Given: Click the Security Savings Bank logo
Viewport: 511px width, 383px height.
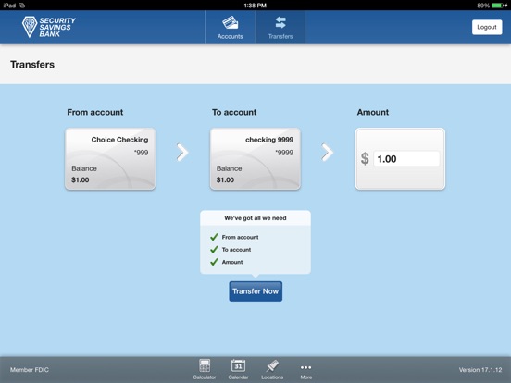Looking at the screenshot, I should pos(48,27).
